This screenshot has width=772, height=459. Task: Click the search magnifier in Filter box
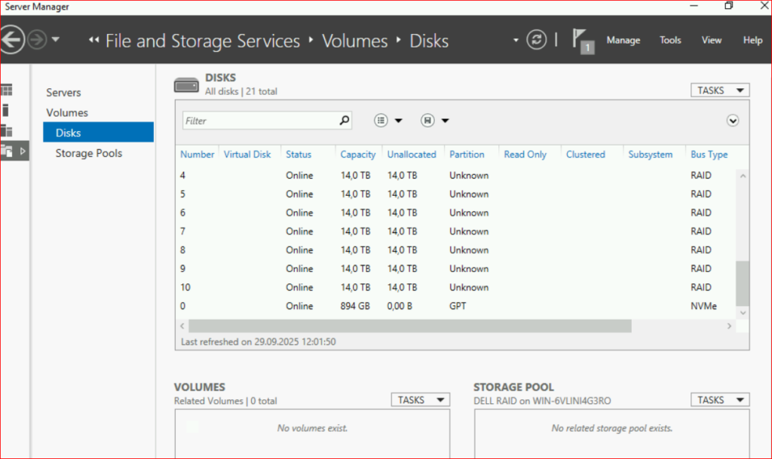click(344, 120)
